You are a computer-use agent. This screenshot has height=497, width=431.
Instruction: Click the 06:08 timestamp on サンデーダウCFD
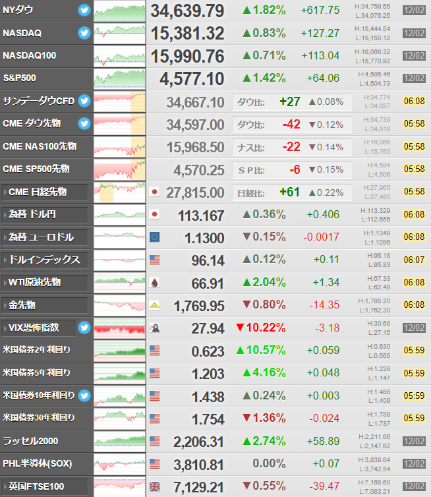(x=414, y=101)
